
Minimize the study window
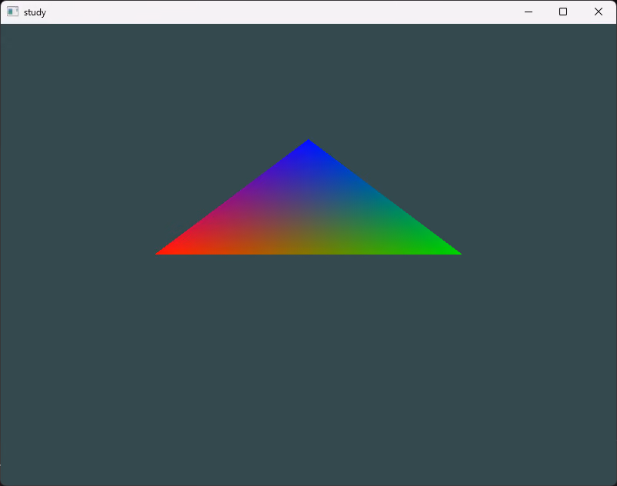tap(529, 12)
